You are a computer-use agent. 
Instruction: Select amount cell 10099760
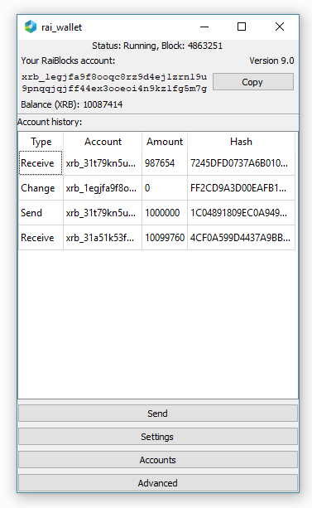pos(165,238)
